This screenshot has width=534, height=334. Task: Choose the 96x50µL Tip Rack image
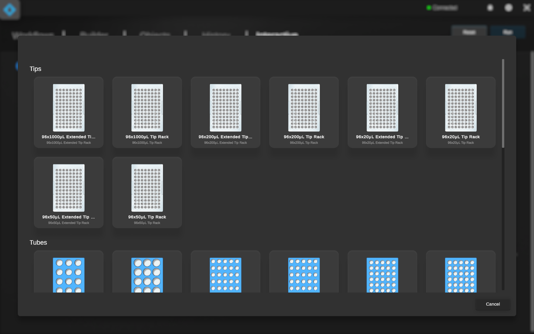click(147, 188)
